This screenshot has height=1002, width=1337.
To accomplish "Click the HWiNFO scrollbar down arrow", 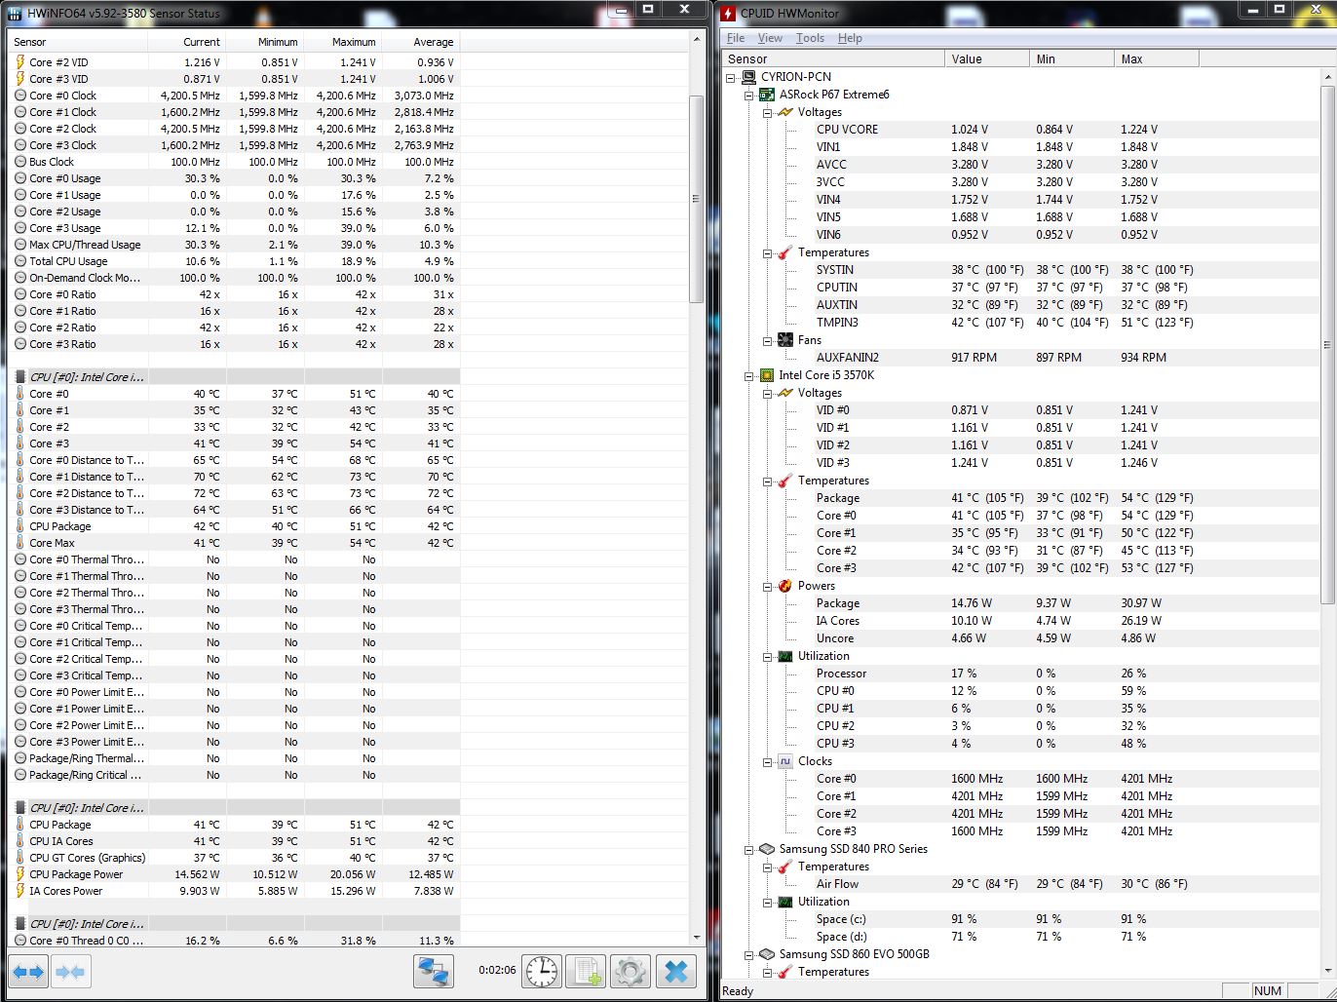I will (696, 938).
